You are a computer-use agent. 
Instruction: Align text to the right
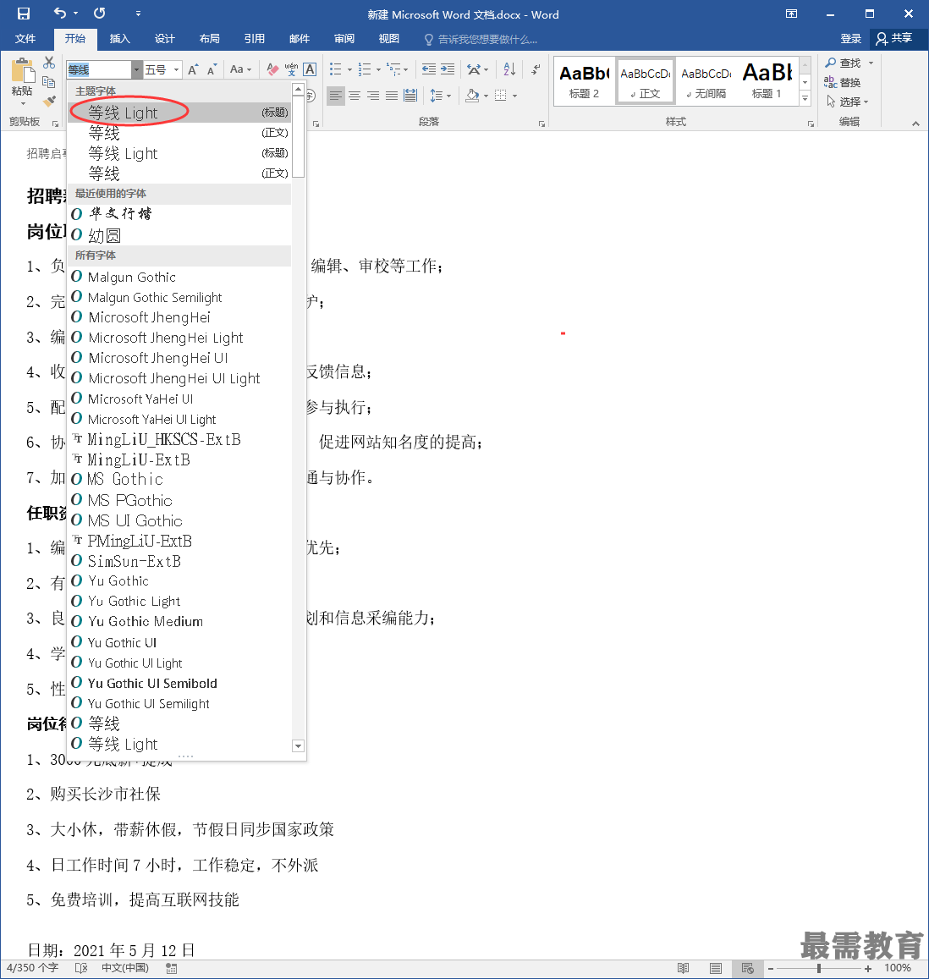[373, 96]
